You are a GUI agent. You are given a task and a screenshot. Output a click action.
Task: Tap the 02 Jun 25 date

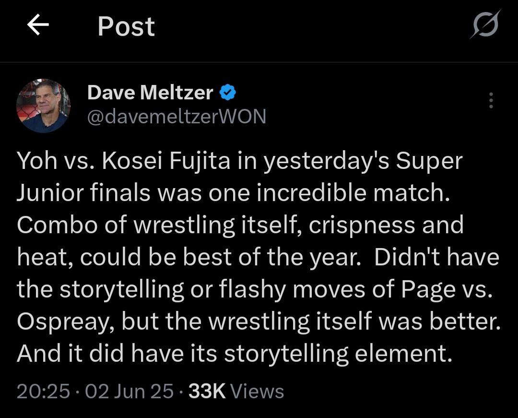click(x=129, y=392)
